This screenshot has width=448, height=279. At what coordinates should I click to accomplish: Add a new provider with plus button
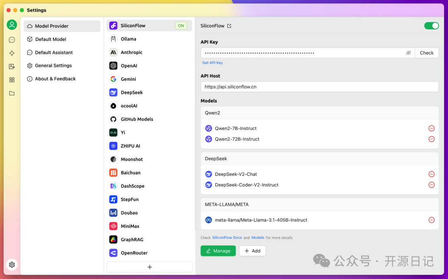pyautogui.click(x=149, y=267)
